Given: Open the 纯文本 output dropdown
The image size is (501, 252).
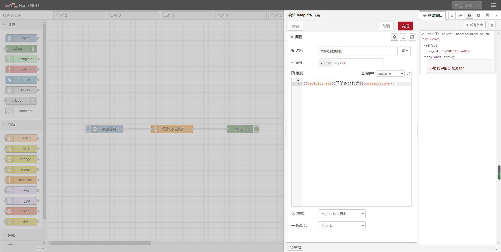Looking at the screenshot, I should point(342,226).
